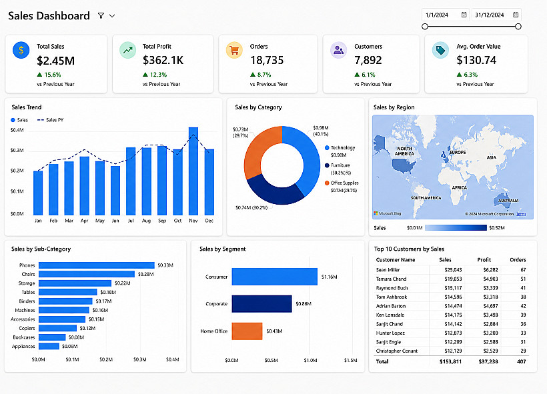Toggle the Technology legend entry
The height and width of the screenshot is (394, 547).
click(340, 148)
